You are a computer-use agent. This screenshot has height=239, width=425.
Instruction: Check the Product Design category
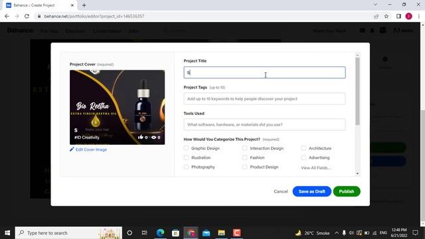click(x=245, y=167)
